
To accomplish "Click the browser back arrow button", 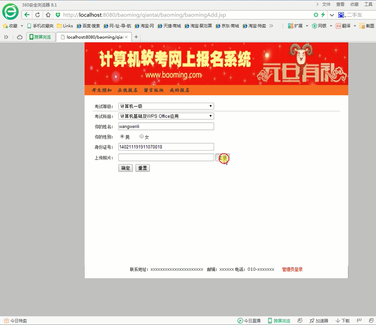I will pos(27,15).
